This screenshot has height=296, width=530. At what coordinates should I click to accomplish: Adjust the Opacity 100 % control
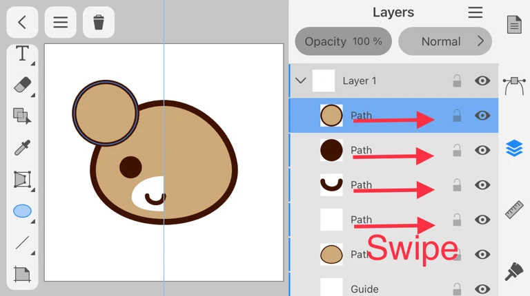[x=343, y=41]
